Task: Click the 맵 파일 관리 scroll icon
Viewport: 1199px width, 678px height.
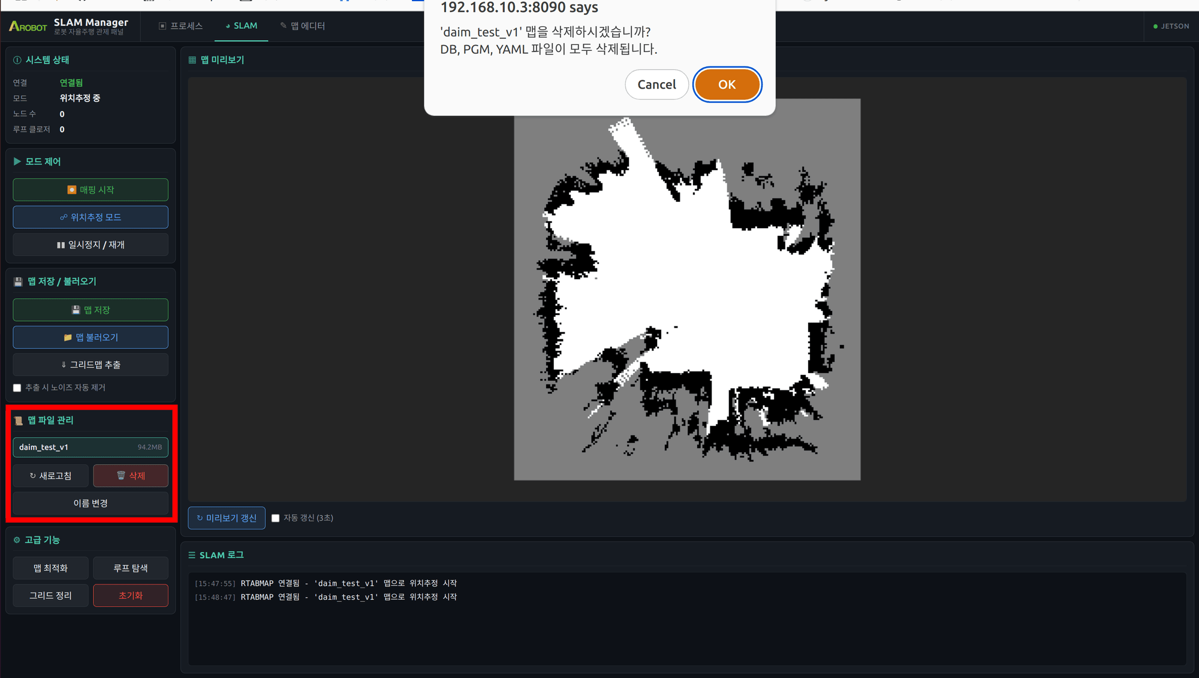Action: (18, 420)
